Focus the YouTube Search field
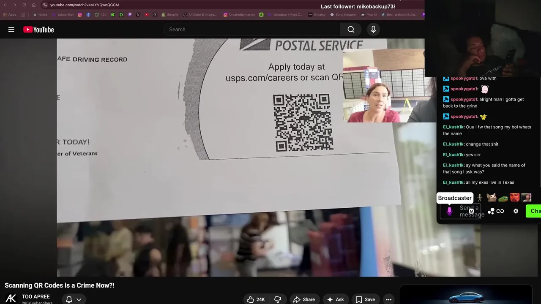Screen dimensions: 541x304 [252, 30]
